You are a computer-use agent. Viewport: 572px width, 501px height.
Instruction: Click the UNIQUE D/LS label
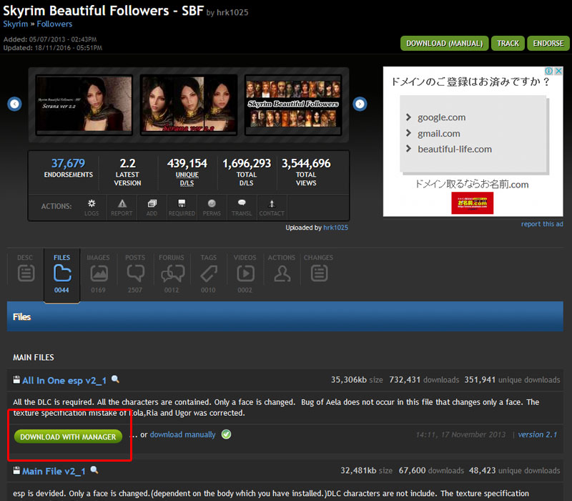(x=187, y=179)
